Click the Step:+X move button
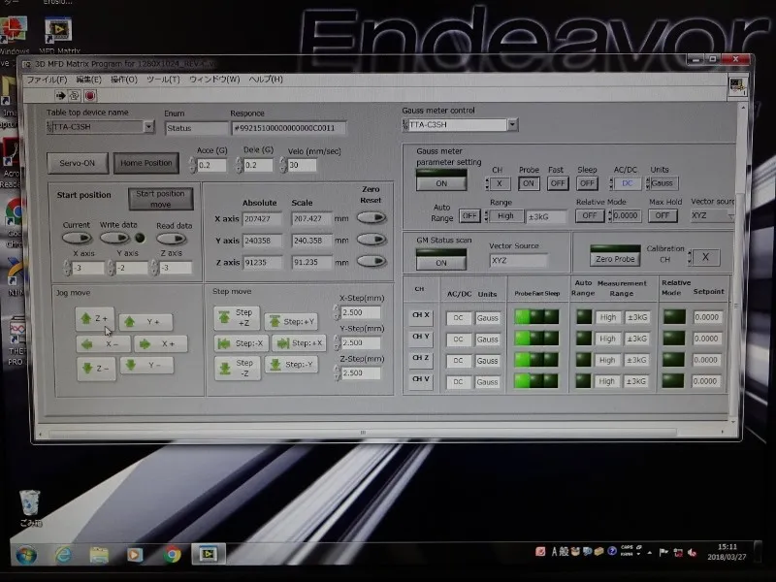Image resolution: width=776 pixels, height=582 pixels. pyautogui.click(x=299, y=342)
